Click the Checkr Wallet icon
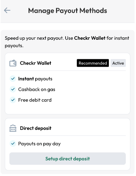Screen dimensions: 136x176 (13, 63)
